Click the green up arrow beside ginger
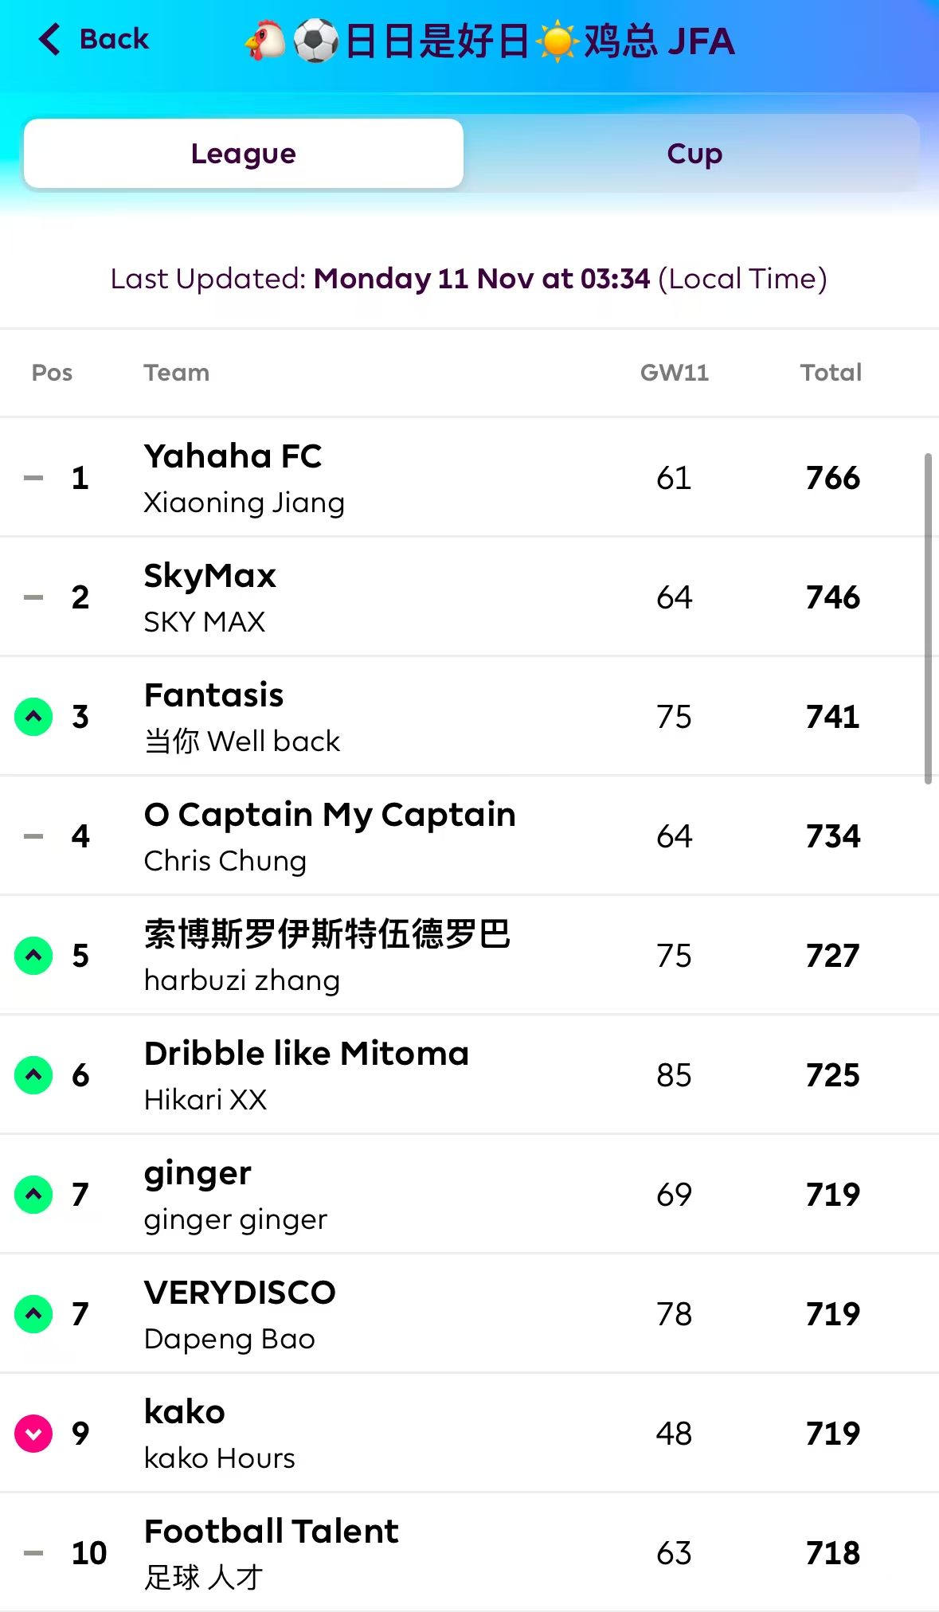Screen dimensions: 939x1612 33,1195
